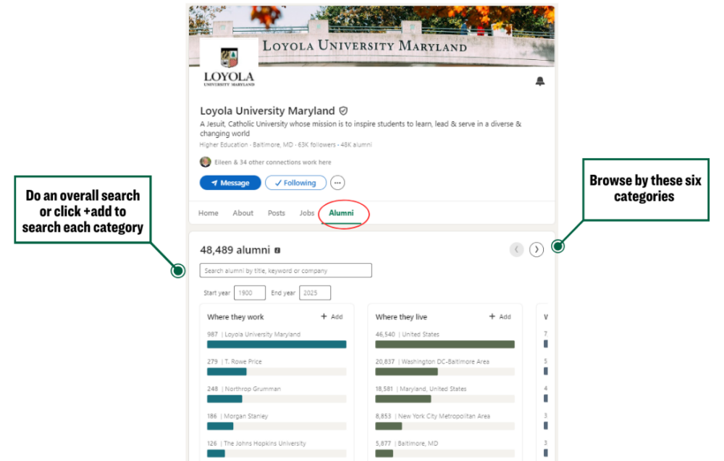
Task: Switch to the Jobs tab
Action: [306, 213]
